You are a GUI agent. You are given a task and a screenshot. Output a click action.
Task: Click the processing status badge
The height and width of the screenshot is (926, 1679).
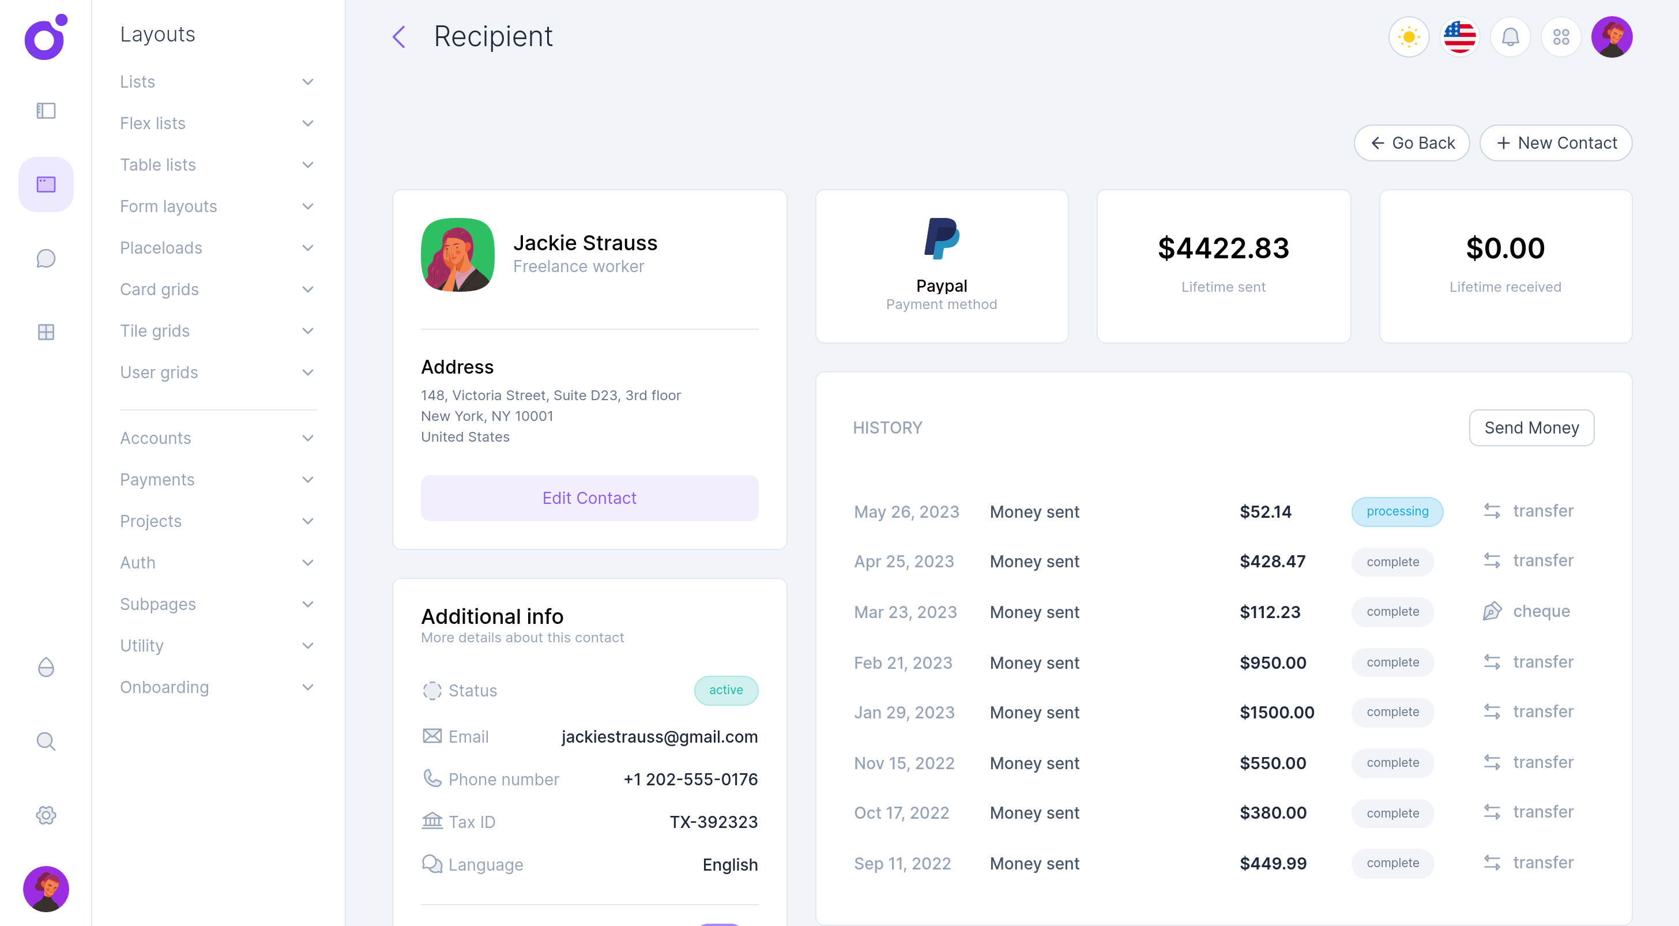click(x=1397, y=511)
